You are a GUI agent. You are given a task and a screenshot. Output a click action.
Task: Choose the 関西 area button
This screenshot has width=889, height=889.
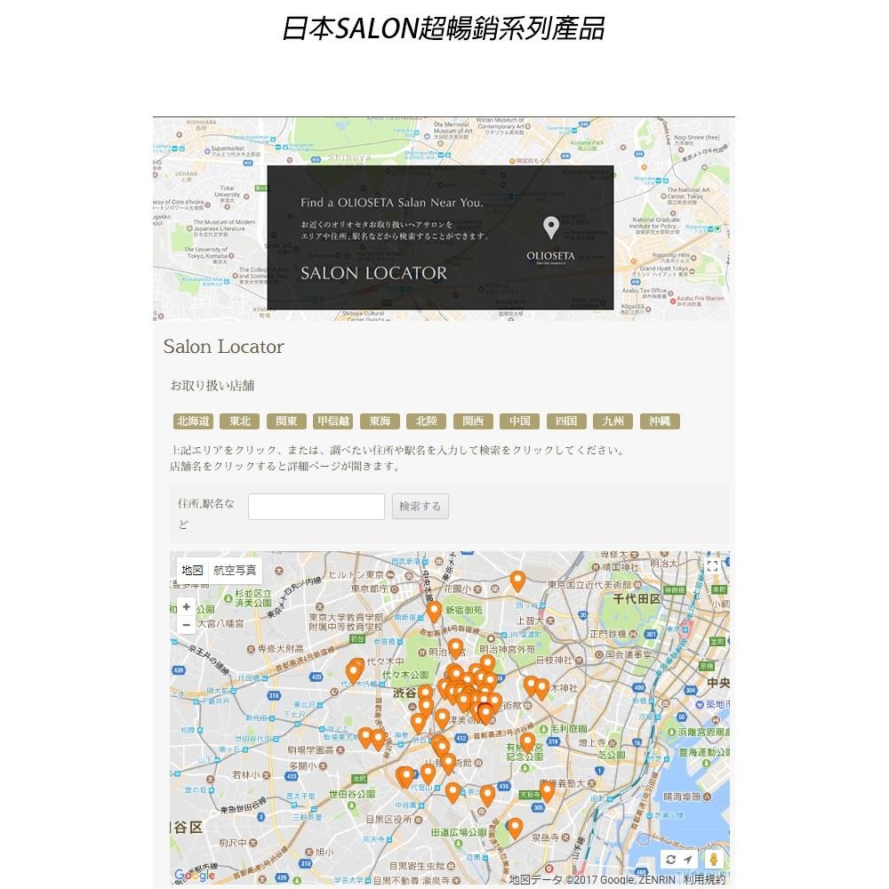click(473, 421)
